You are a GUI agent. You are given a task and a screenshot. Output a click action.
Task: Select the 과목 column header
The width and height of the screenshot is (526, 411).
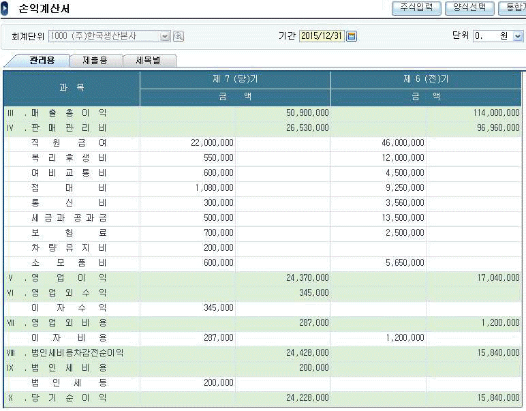point(72,88)
